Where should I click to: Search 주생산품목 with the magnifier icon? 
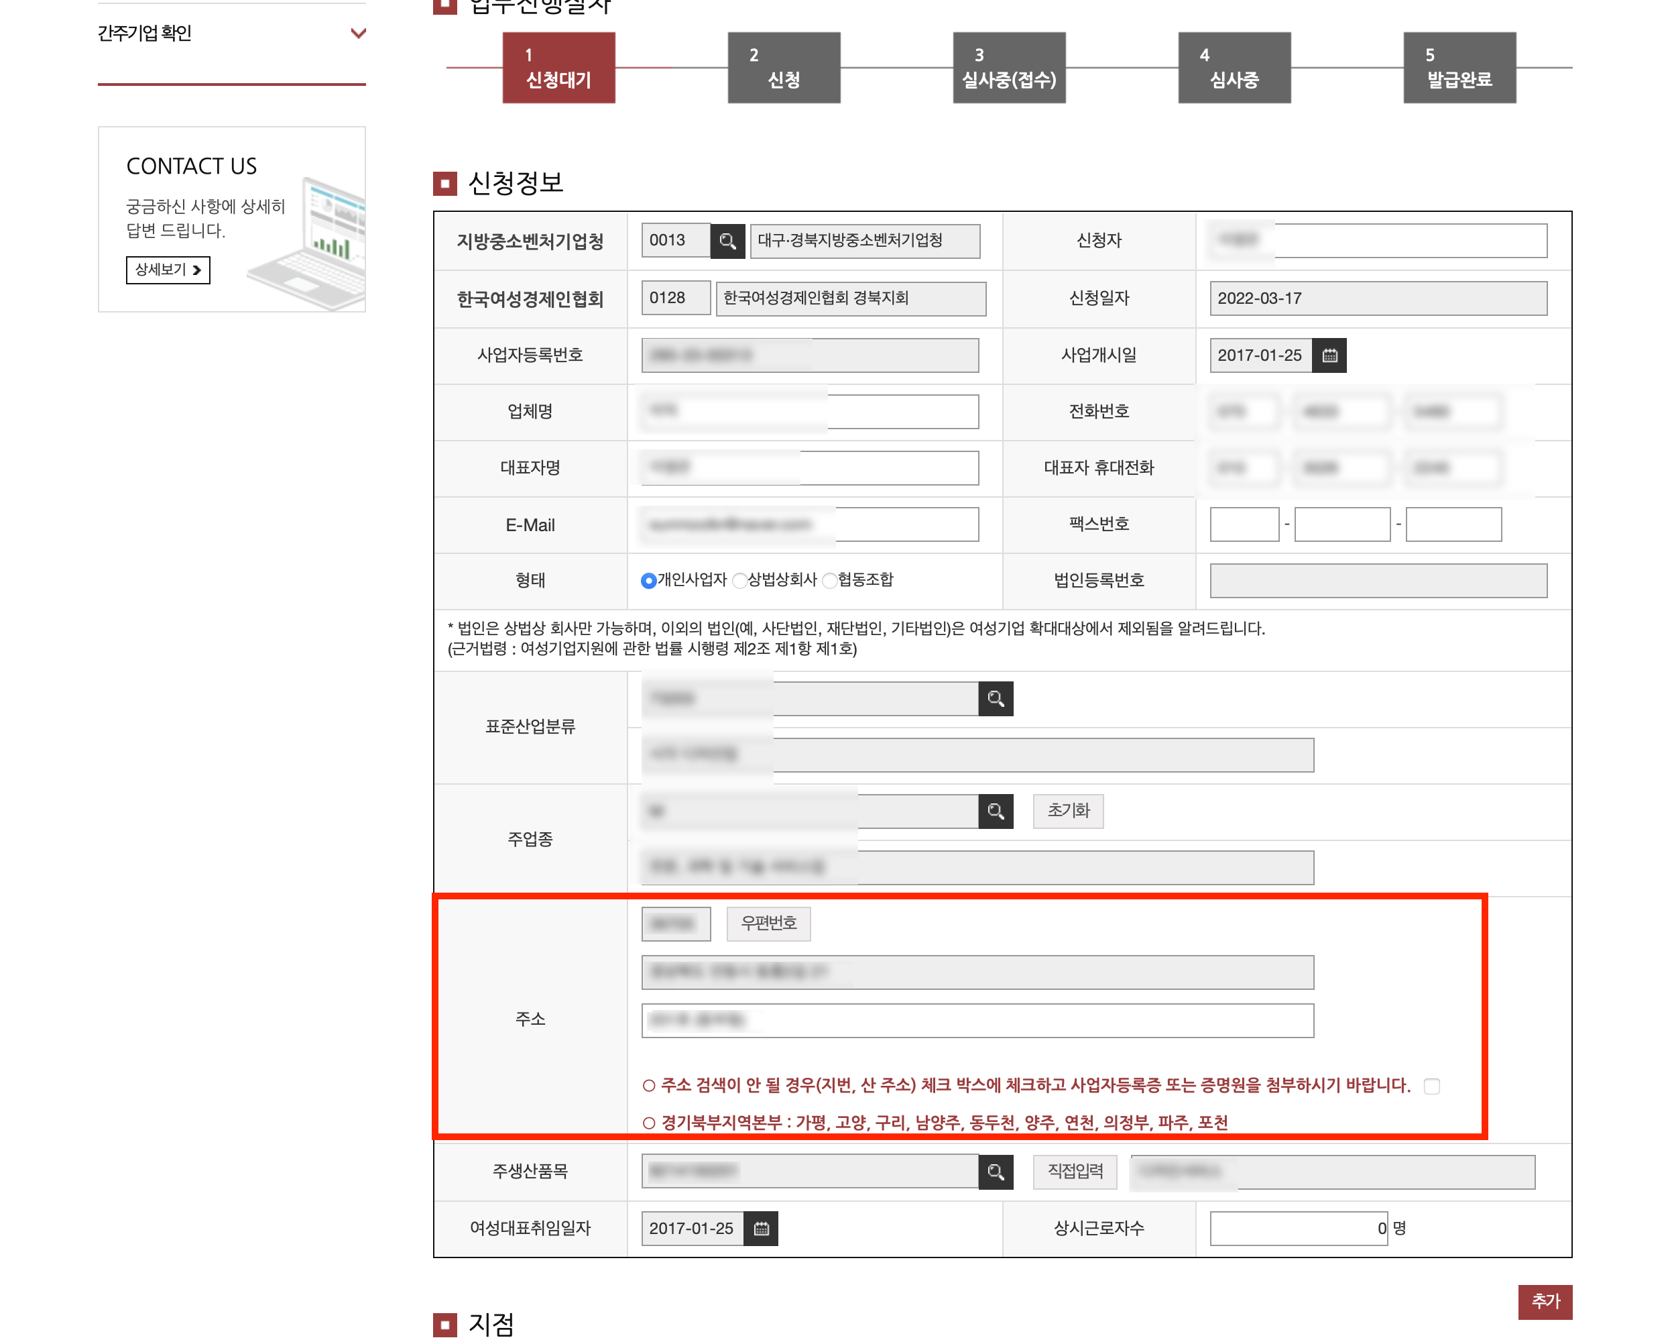tap(996, 1171)
